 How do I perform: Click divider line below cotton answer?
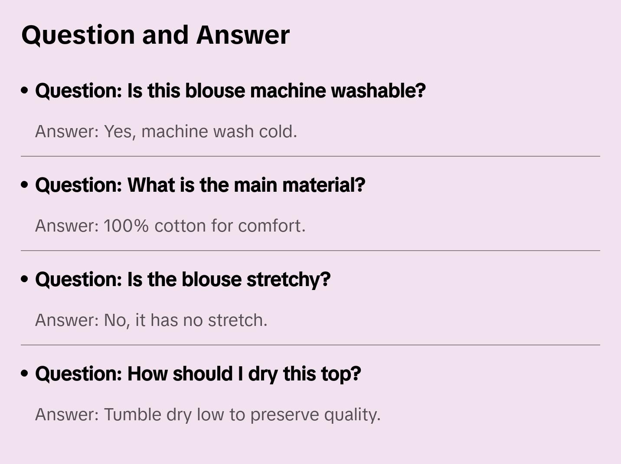point(310,251)
